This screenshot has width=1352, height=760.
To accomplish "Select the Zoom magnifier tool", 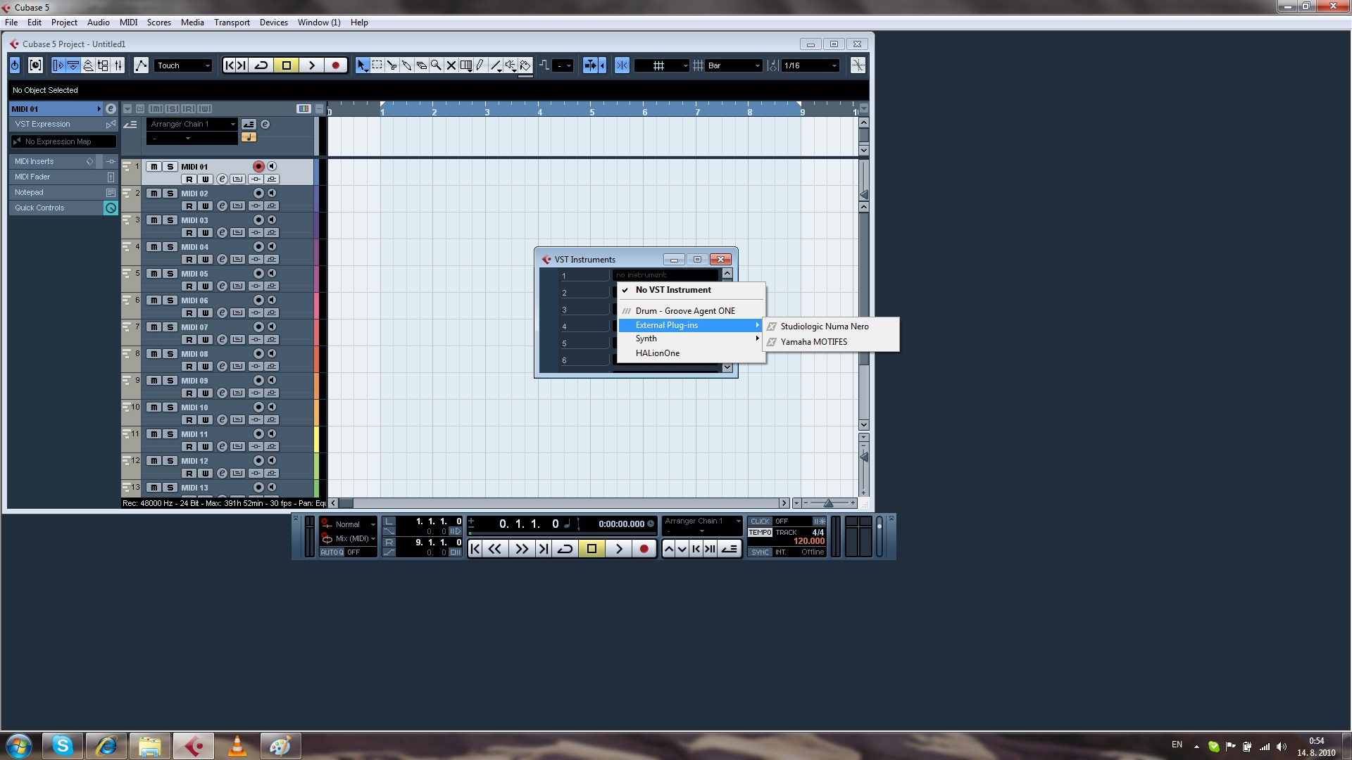I will (437, 65).
